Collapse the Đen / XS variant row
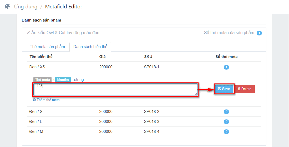This screenshot has height=147, width=289. tap(37, 67)
